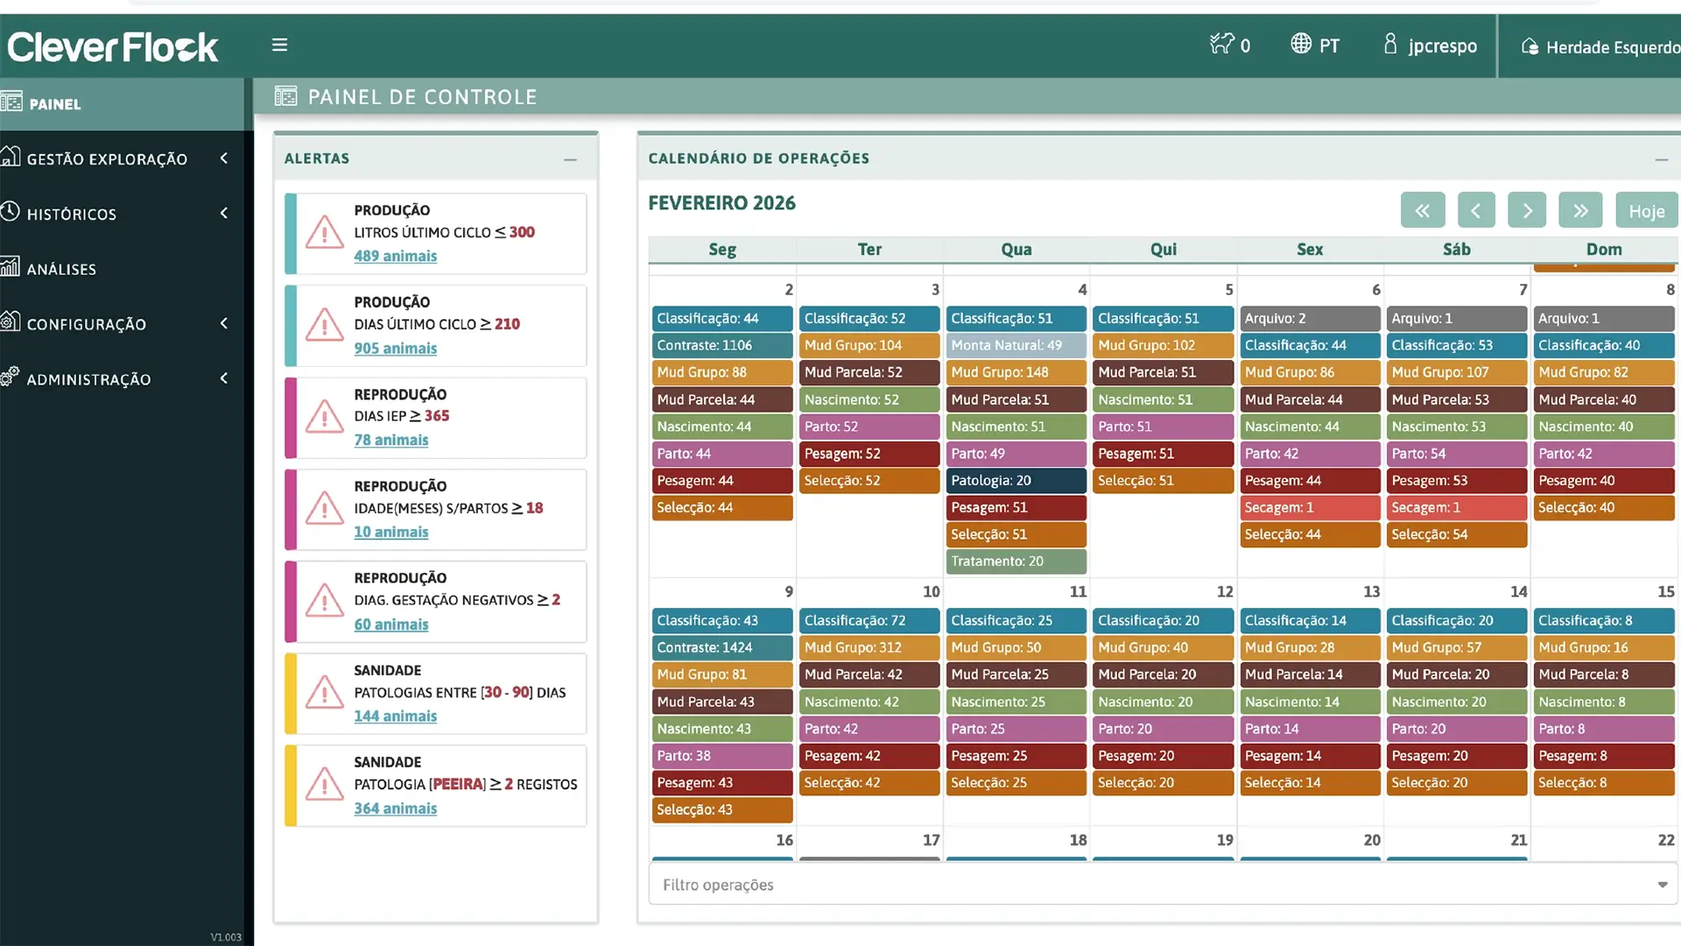The width and height of the screenshot is (1681, 946).
Task: Open the Filtro operações dropdown
Action: click(x=1162, y=885)
